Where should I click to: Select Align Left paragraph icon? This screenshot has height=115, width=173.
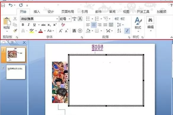click(x=88, y=25)
